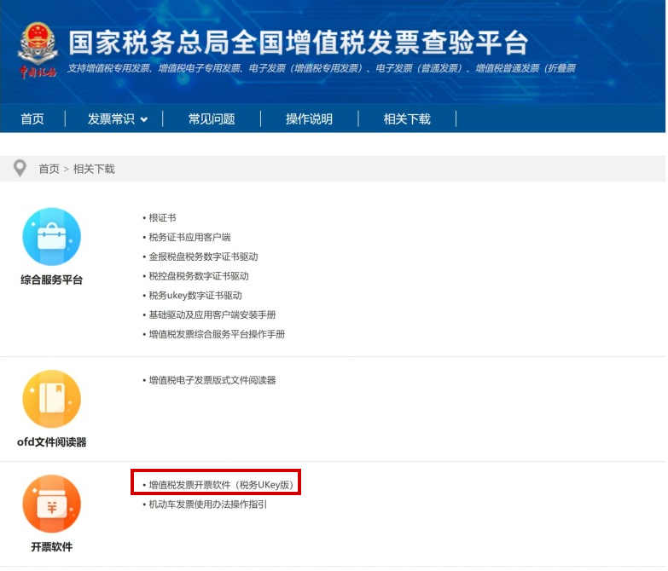
Task: Download the 根证书 file
Action: click(162, 218)
